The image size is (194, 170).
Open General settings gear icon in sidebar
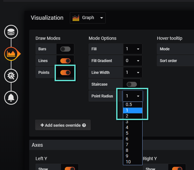(11, 76)
